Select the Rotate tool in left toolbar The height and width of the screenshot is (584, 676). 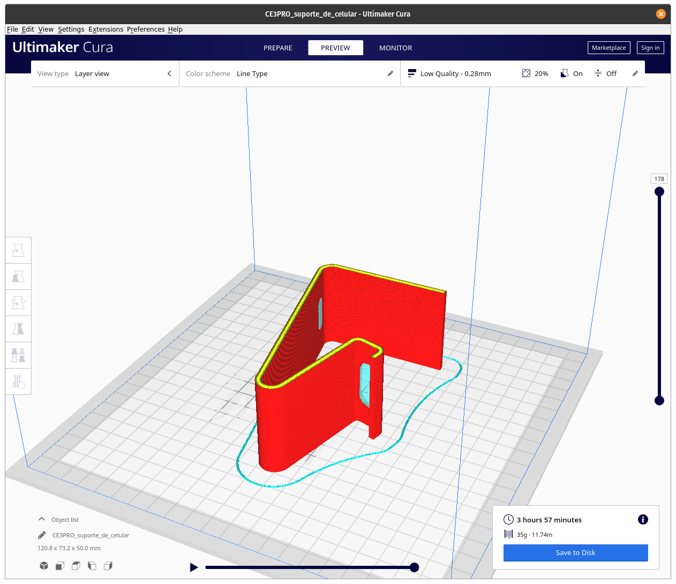[18, 303]
